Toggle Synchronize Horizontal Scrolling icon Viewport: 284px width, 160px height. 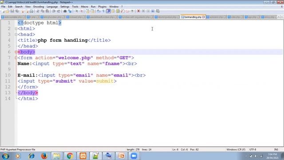(92, 11)
